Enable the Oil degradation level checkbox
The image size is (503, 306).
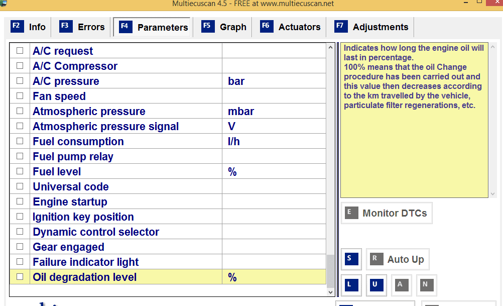point(20,277)
